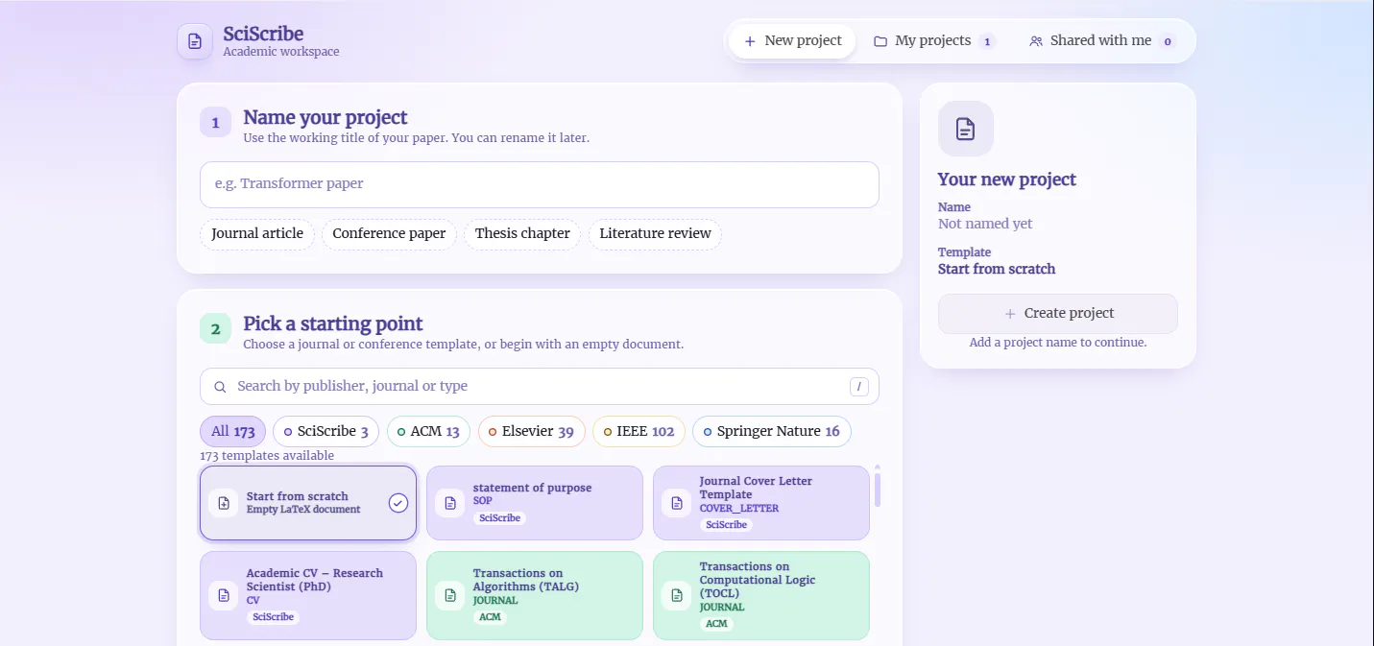Choose the Thesis chapter suggestion chip

(522, 234)
